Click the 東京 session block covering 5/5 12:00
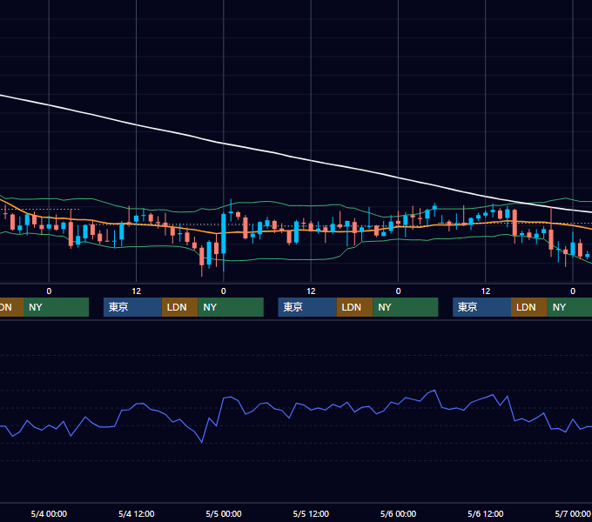Viewport: 592px width, 522px height. [x=307, y=307]
